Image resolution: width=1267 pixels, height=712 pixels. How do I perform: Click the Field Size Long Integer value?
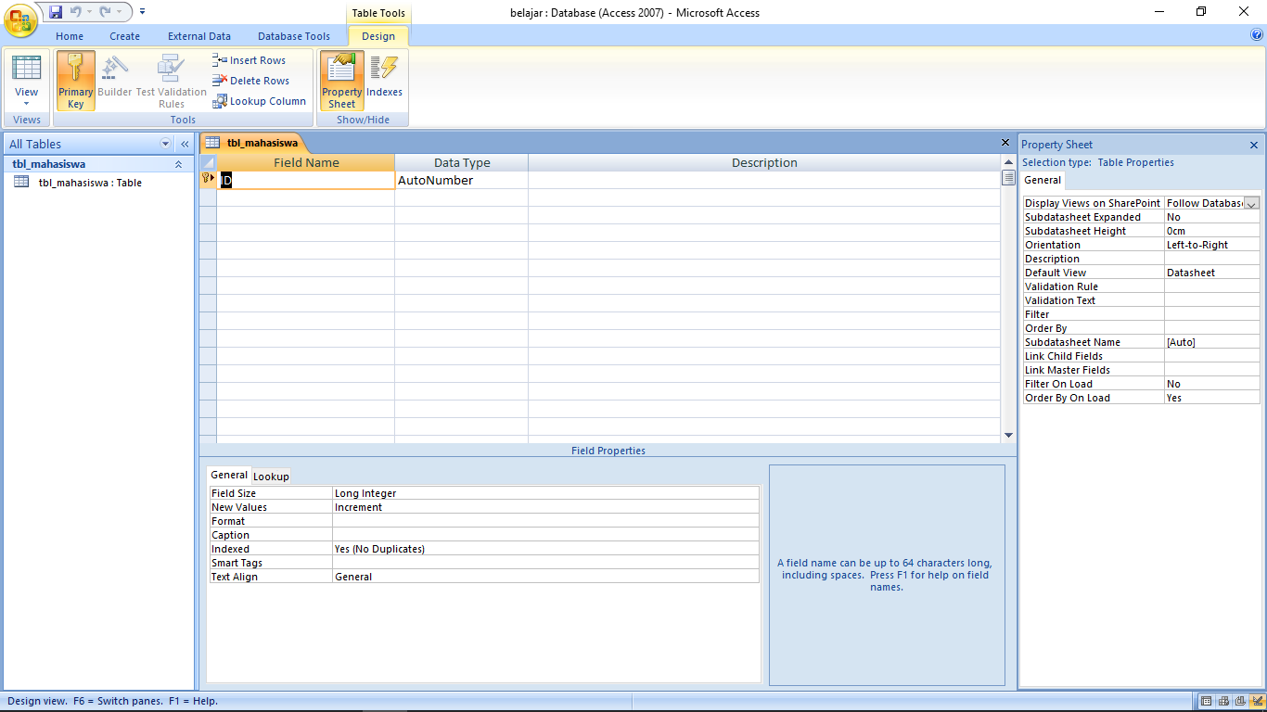coord(545,493)
